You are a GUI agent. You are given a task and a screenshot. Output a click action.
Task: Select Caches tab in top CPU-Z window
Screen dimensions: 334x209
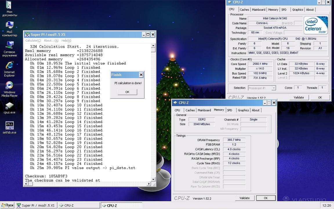click(244, 10)
